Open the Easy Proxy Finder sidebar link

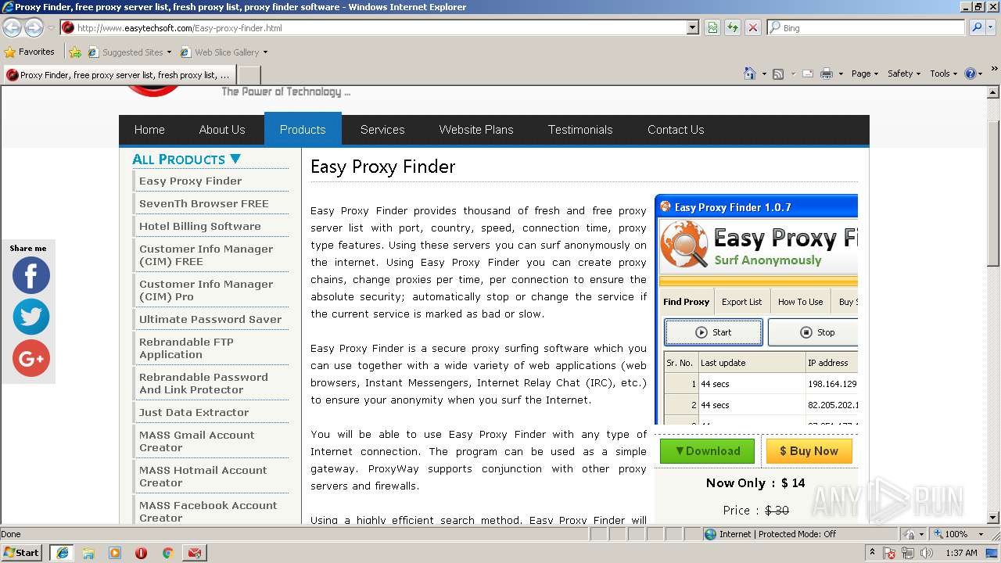pyautogui.click(x=190, y=181)
